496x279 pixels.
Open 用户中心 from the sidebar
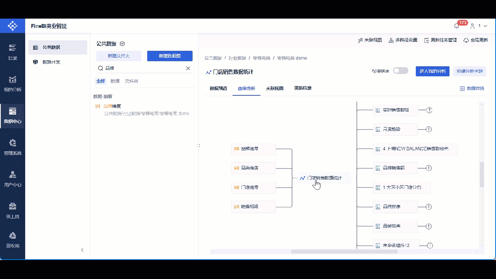coord(13,179)
